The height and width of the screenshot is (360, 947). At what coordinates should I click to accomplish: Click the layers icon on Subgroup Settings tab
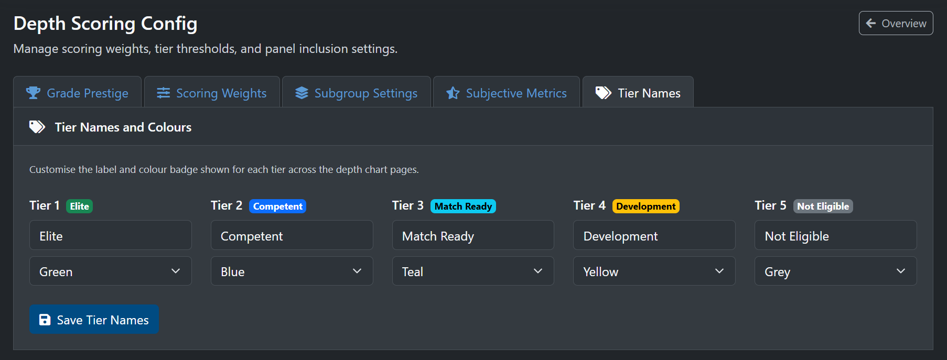(x=301, y=93)
